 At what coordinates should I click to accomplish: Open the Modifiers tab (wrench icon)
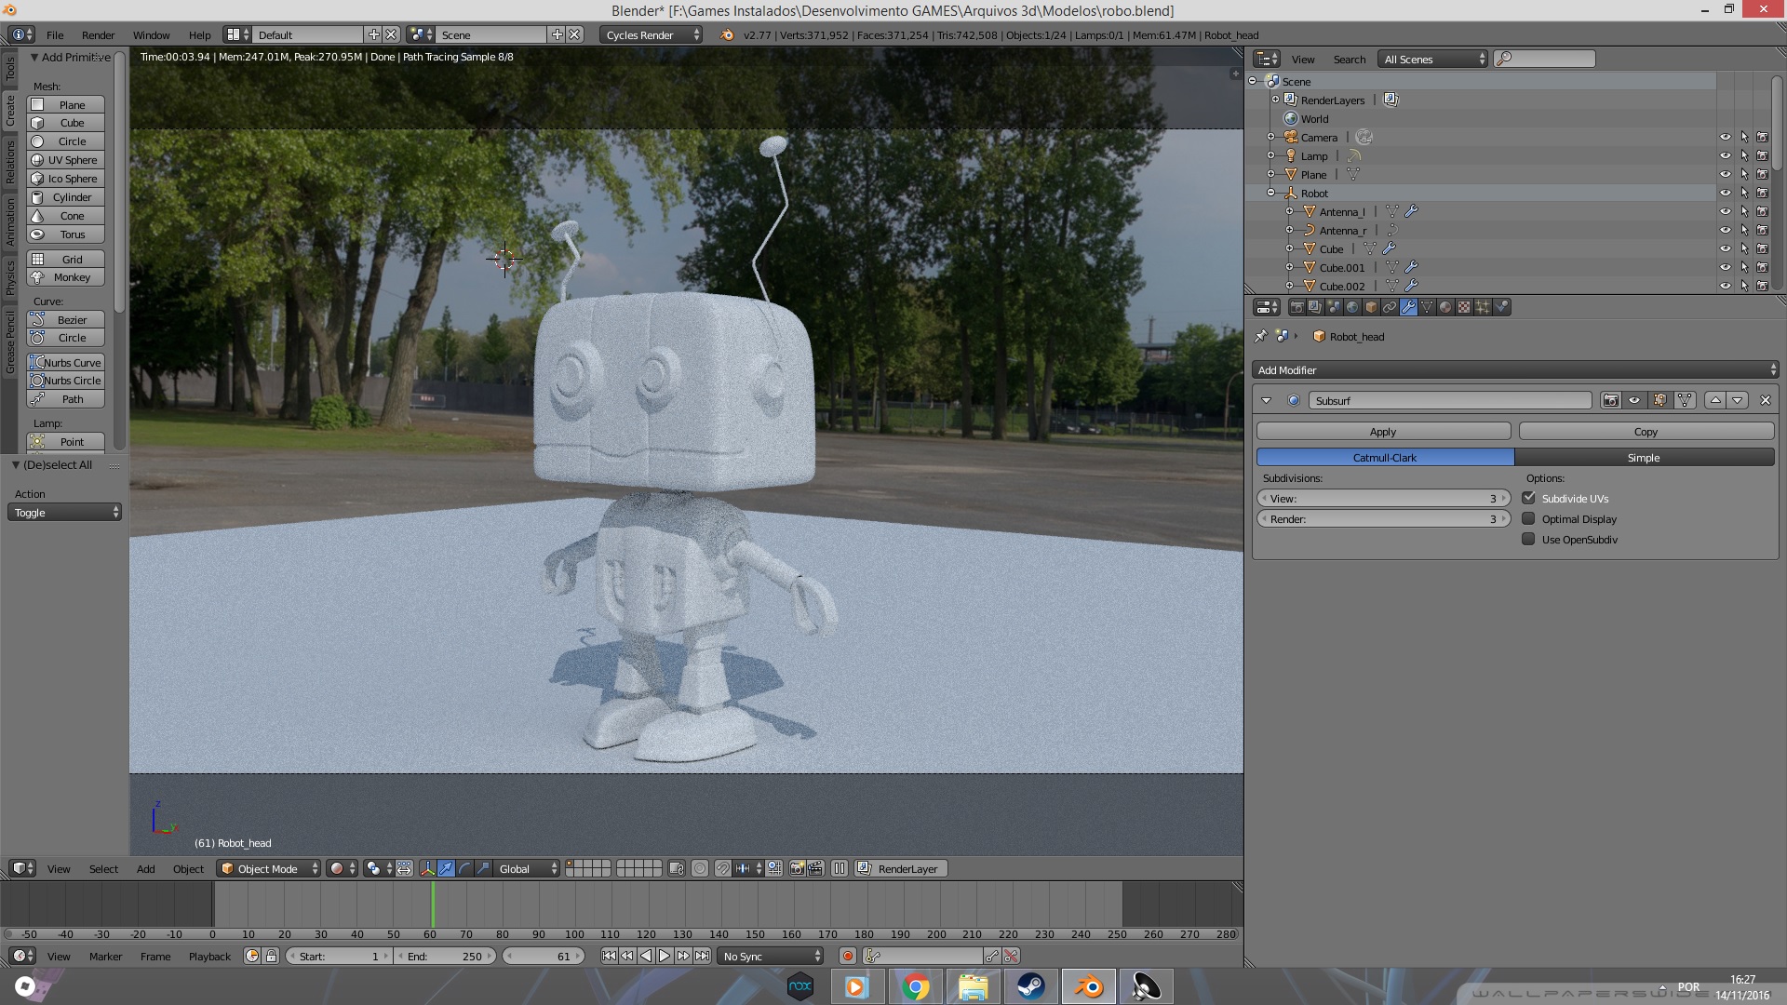coord(1408,307)
